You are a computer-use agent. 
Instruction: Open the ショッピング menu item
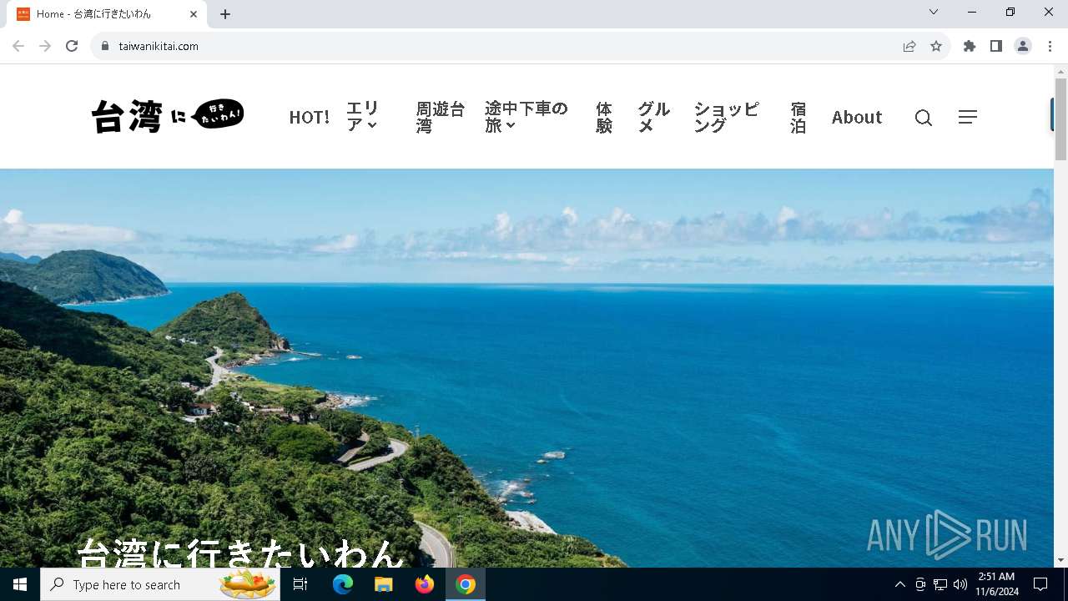[x=727, y=117]
